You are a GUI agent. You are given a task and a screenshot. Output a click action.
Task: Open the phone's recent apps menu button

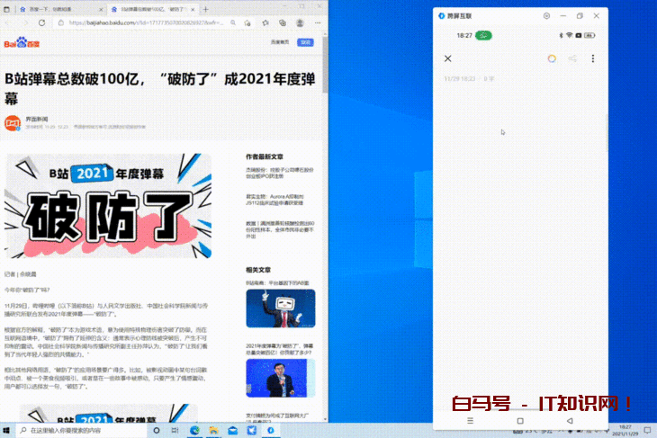click(470, 420)
